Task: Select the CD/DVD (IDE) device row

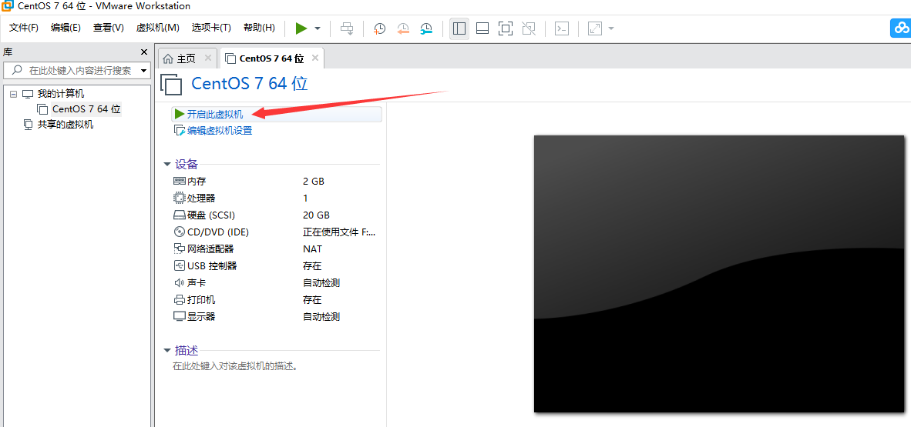Action: (x=276, y=232)
